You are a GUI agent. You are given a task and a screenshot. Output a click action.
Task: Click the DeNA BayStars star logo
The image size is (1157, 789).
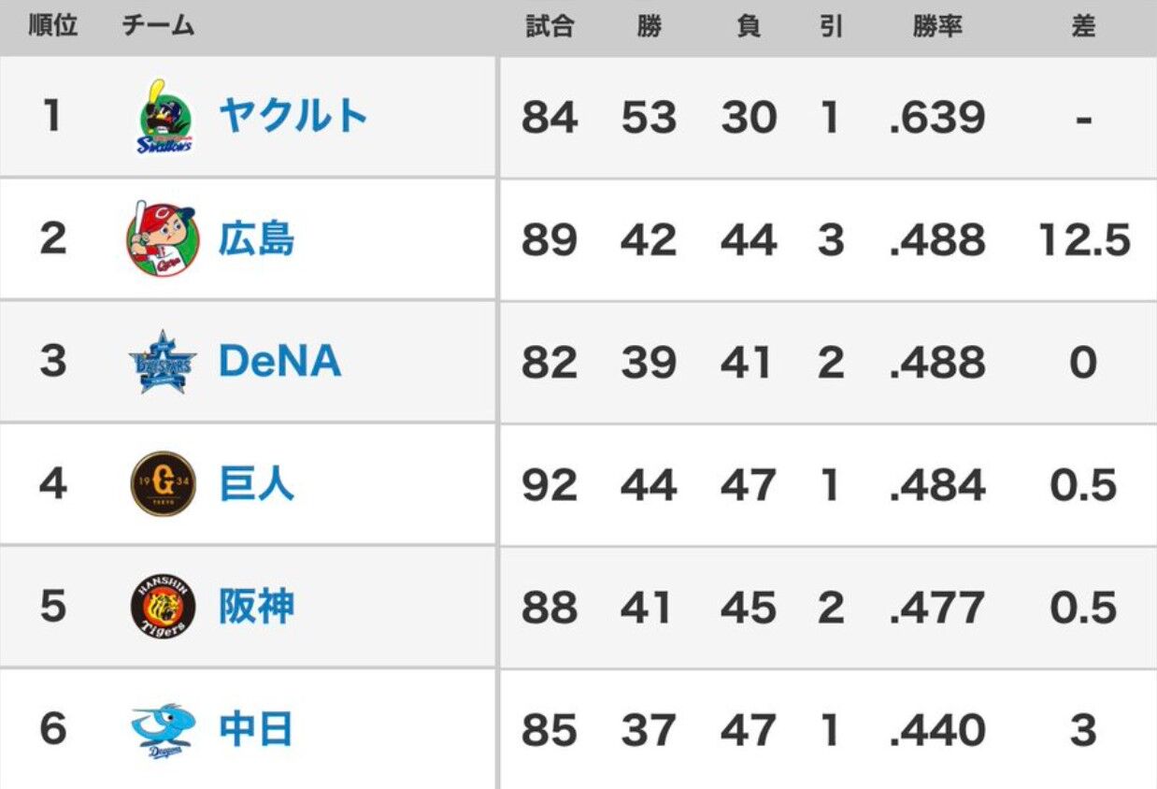[x=163, y=362]
